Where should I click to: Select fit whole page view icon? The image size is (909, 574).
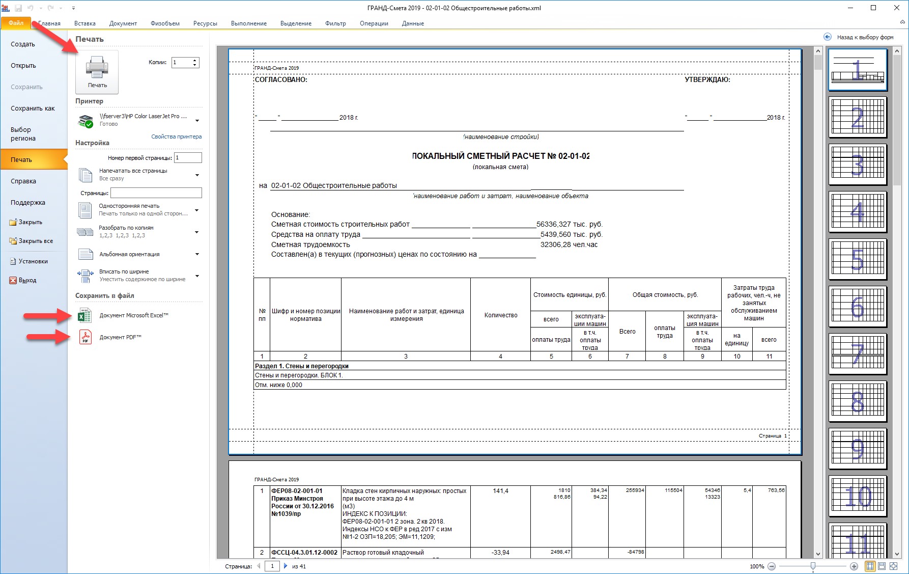(x=892, y=566)
